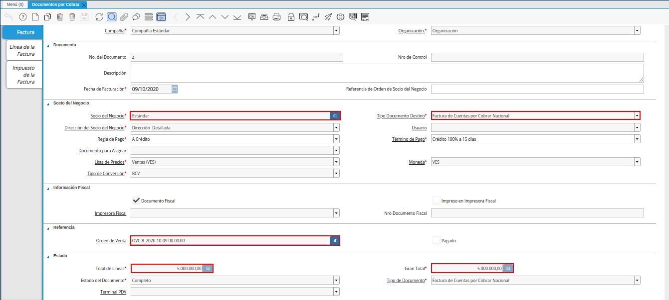The width and height of the screenshot is (669, 300).
Task: Open the Término de Pago dropdown
Action: pyautogui.click(x=637, y=139)
